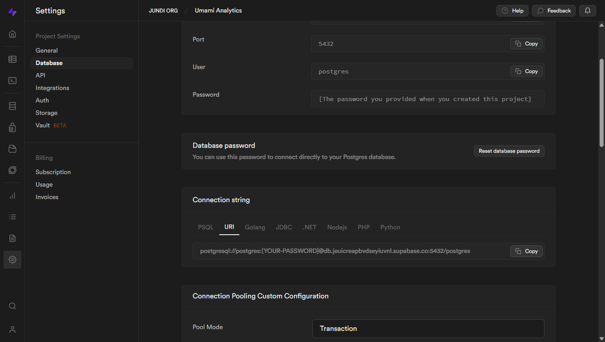Click the Password placeholder field

(428, 99)
